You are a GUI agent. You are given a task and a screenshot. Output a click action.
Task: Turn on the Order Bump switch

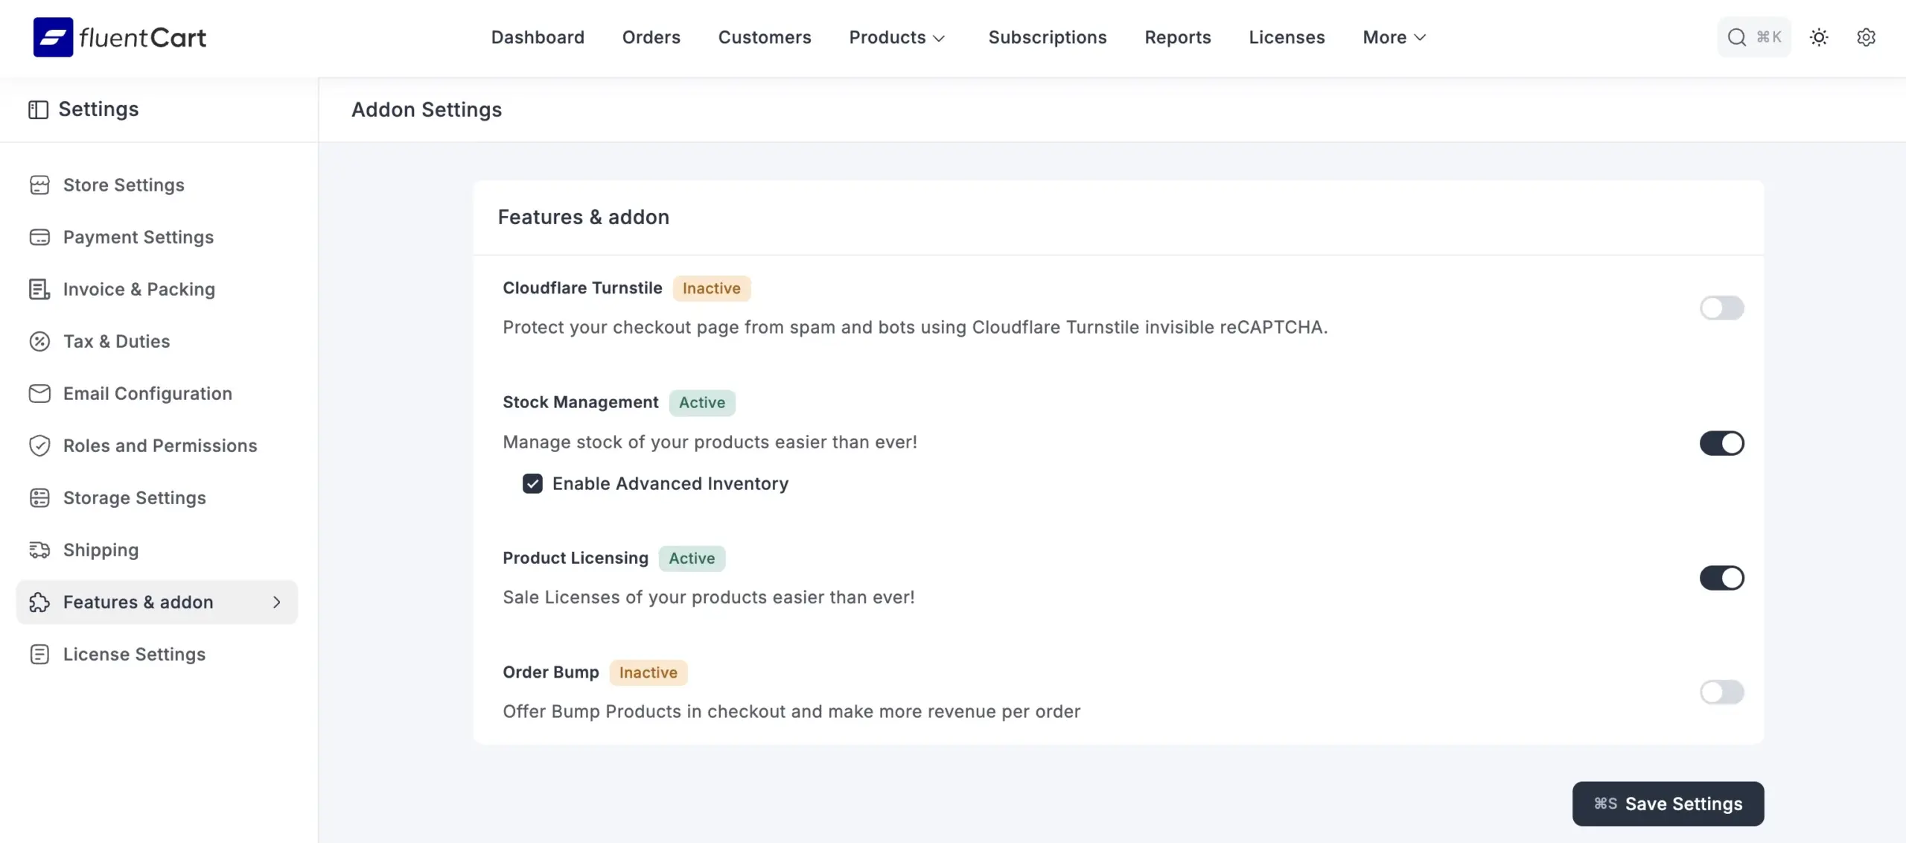pyautogui.click(x=1722, y=692)
